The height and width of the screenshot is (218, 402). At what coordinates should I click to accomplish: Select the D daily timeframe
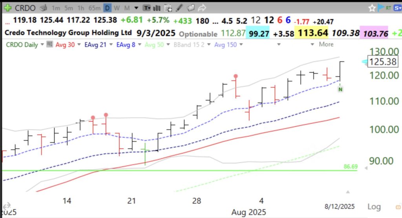coord(107,8)
